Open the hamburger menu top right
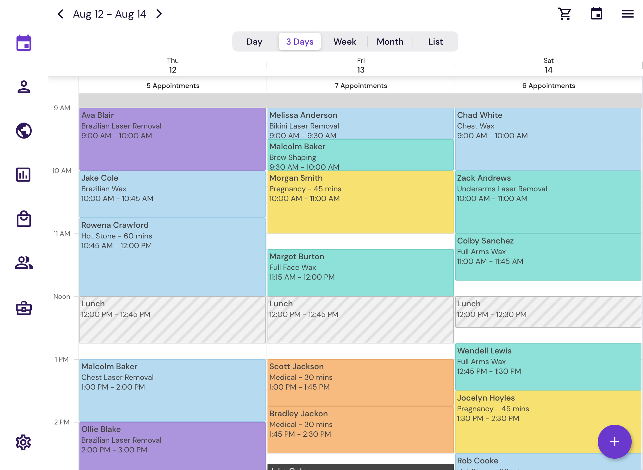This screenshot has width=643, height=470. pos(627,14)
